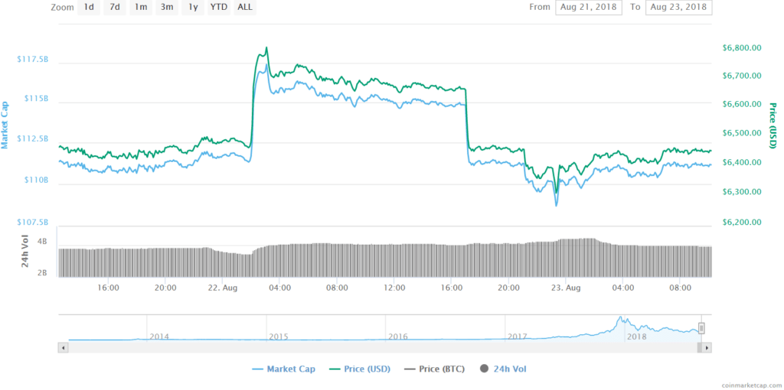
Task: Click the $6,200.00 price label
Action: click(742, 223)
